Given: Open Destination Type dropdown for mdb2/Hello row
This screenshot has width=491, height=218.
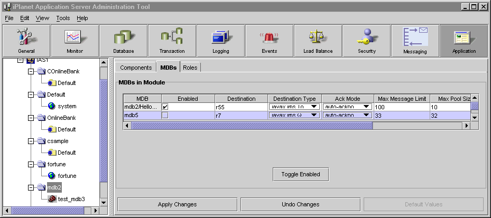Looking at the screenshot, I should (x=294, y=107).
